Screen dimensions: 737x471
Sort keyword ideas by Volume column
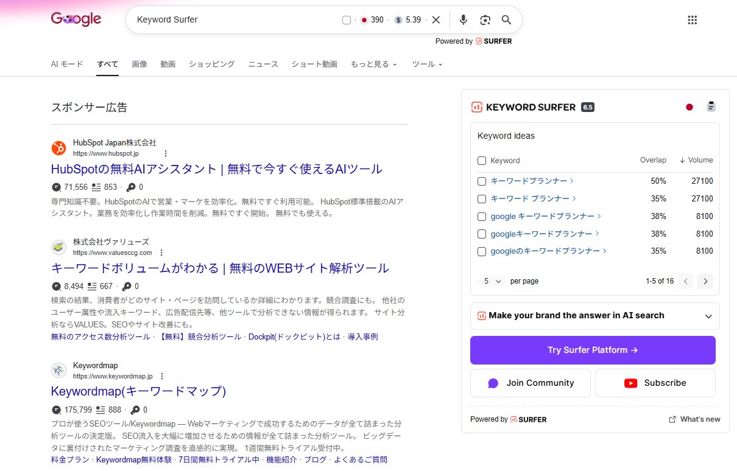[x=696, y=160]
